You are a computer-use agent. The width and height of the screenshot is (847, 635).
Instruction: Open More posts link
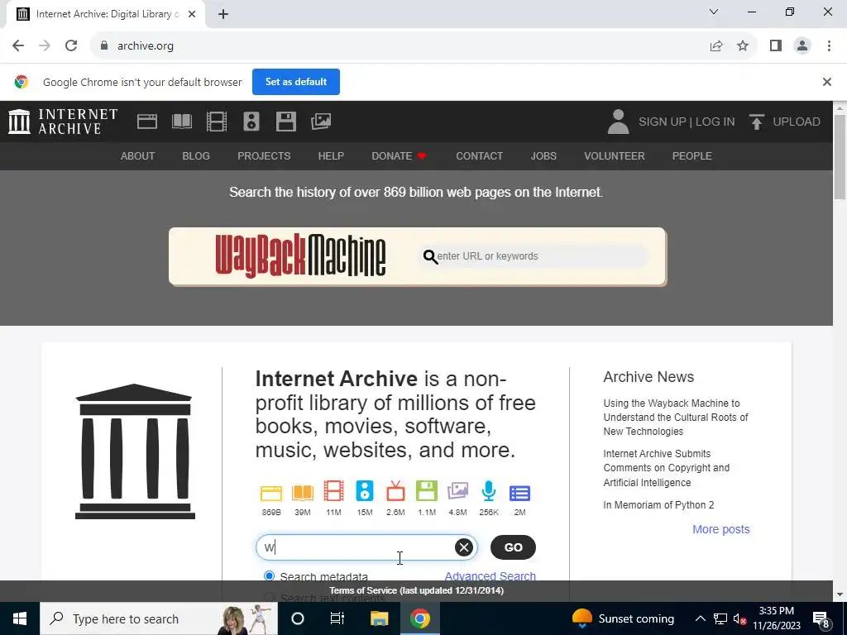tap(721, 529)
